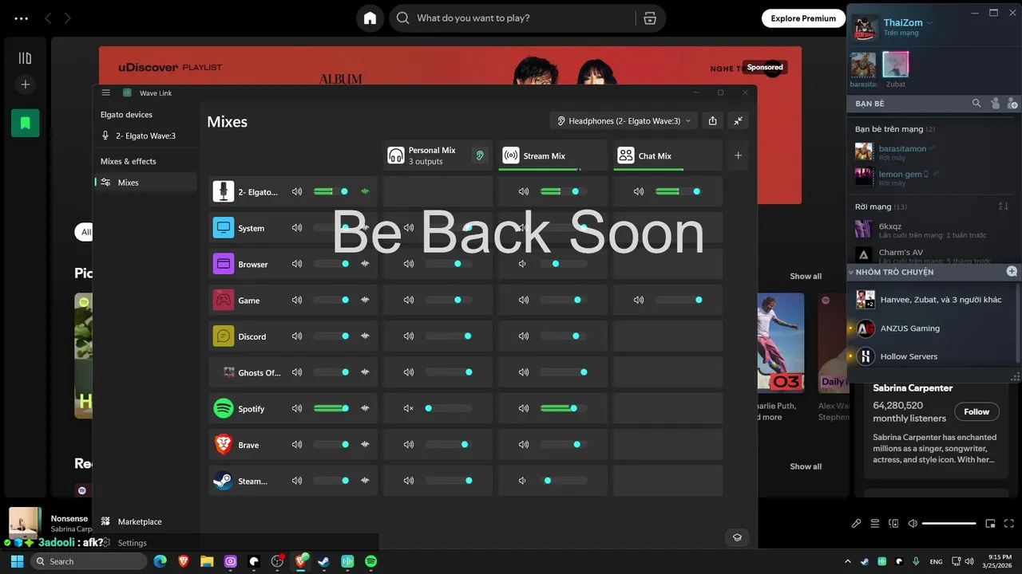Open the Wave Link hamburger menu
The image size is (1022, 574).
point(105,92)
